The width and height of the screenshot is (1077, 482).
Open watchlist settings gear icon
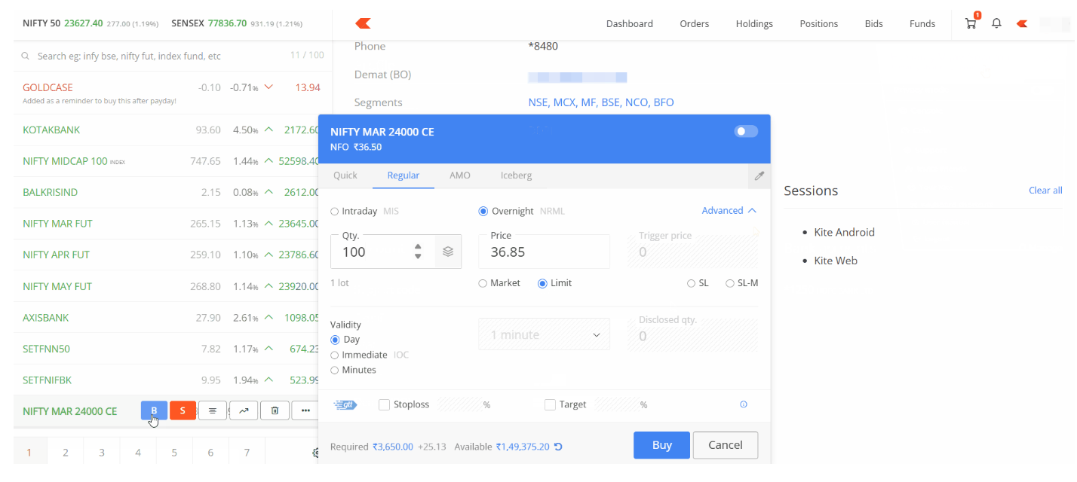pos(317,453)
